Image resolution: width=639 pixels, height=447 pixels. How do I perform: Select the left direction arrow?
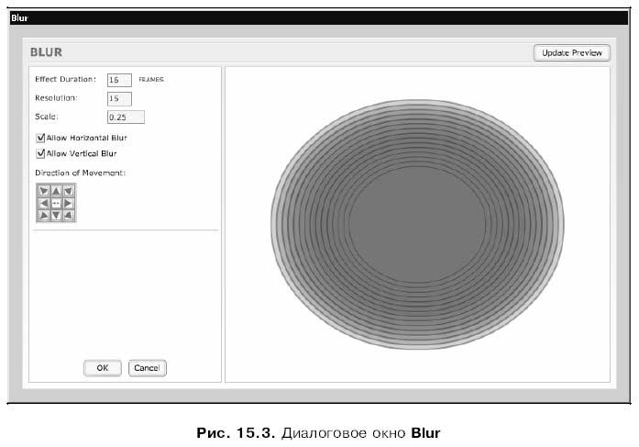coord(44,203)
